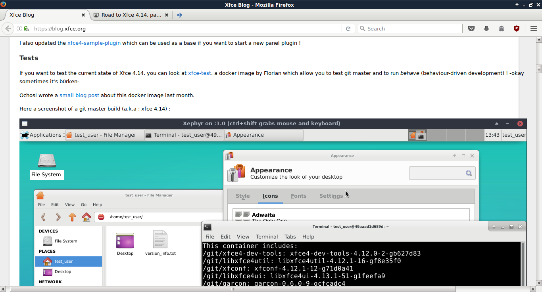
Task: Click the green padlock with warning icon
Action: pos(26,29)
